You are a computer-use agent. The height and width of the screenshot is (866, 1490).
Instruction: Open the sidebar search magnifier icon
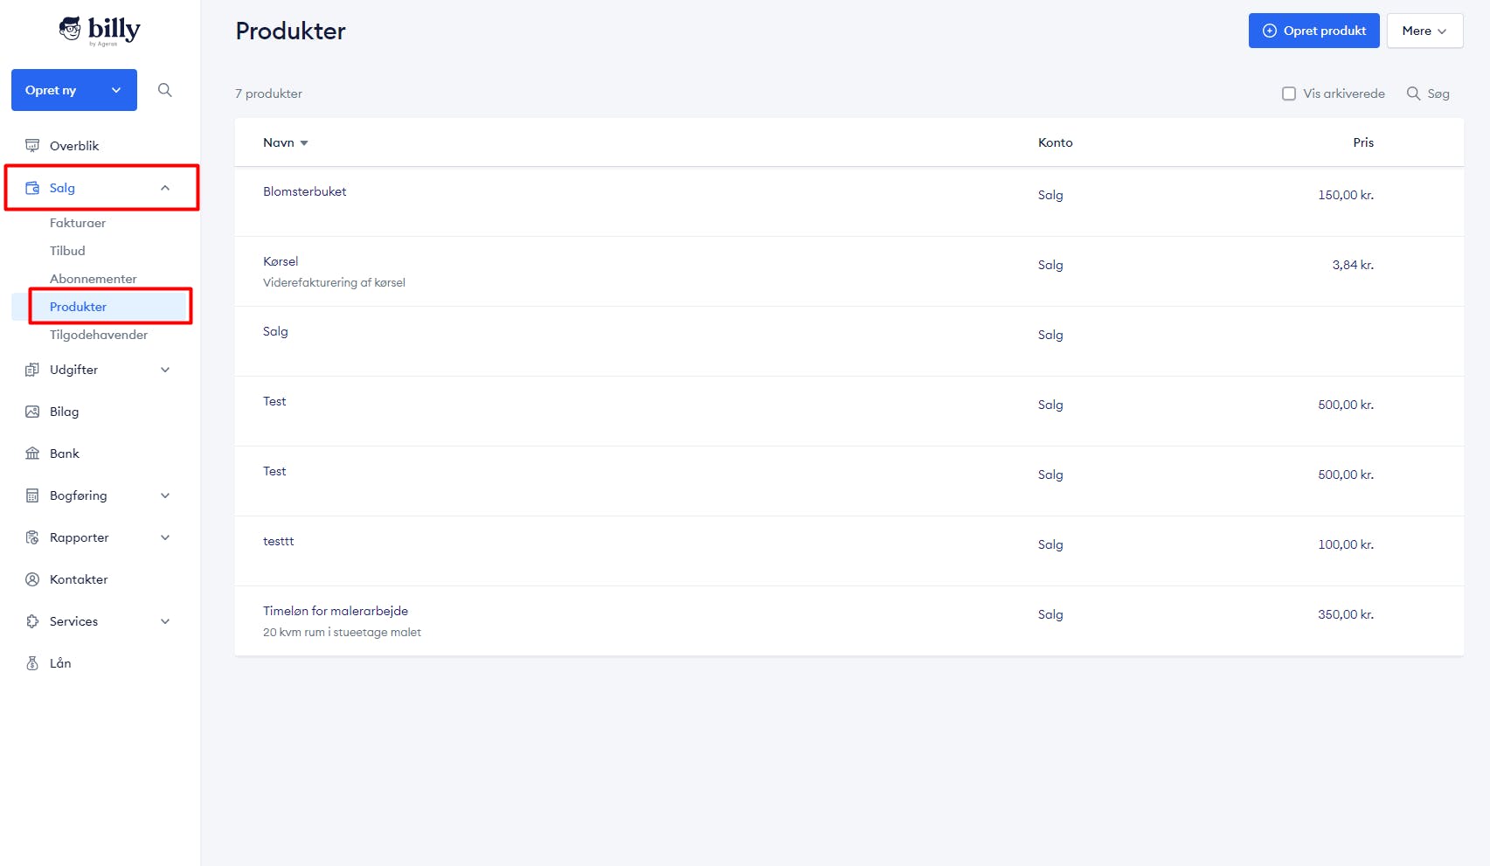164,90
